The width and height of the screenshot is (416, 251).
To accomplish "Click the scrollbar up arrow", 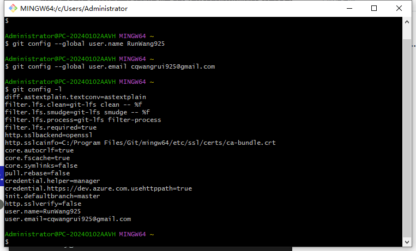I will pos(407,21).
